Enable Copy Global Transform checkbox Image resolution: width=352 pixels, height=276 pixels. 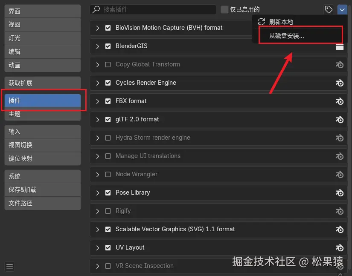[x=108, y=64]
